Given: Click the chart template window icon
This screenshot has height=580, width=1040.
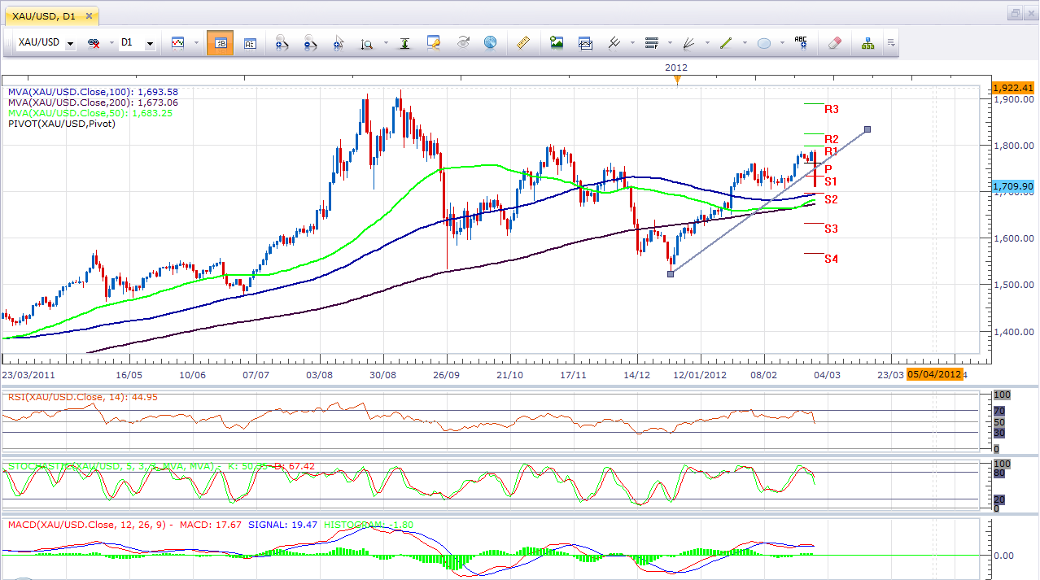Looking at the screenshot, I should click(586, 42).
